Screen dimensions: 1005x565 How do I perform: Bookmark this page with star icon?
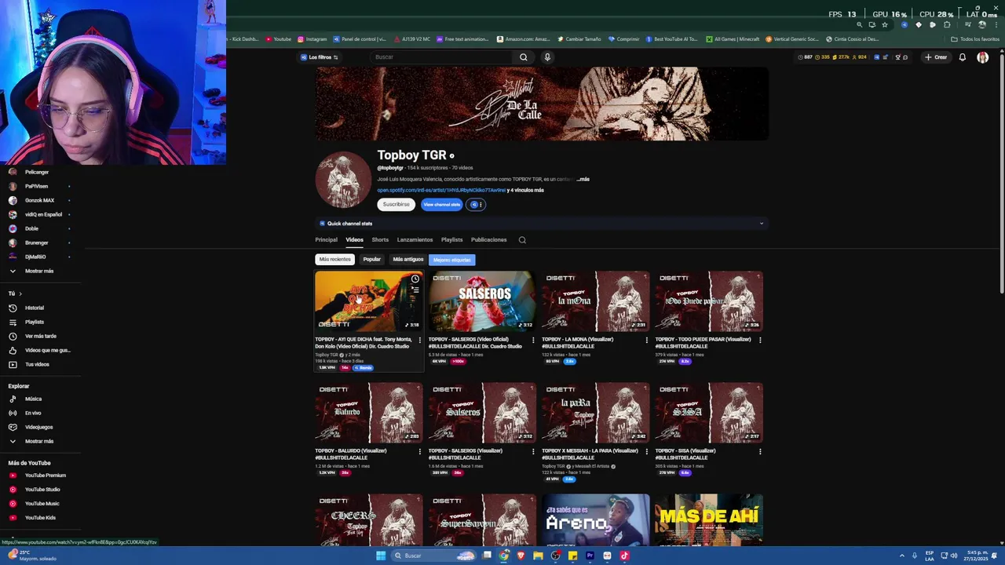click(885, 25)
